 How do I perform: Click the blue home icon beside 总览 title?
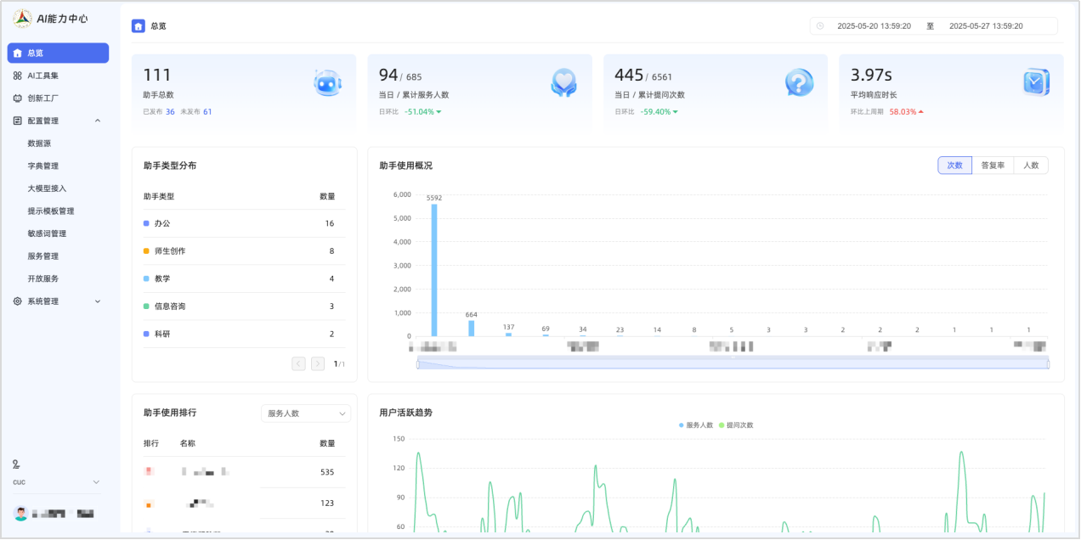[x=139, y=26]
